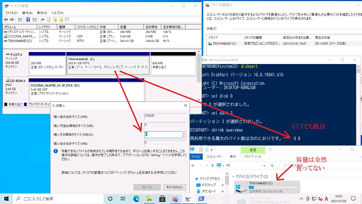Click the green up-arrow folder toolbar icon
Screen dimensions: 362x204
pos(55,20)
